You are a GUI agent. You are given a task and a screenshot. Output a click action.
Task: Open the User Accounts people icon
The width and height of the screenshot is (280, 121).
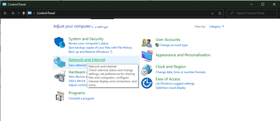[x=147, y=43]
